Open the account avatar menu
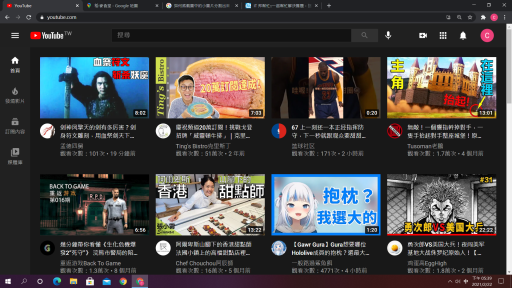This screenshot has height=288, width=512. tap(487, 35)
